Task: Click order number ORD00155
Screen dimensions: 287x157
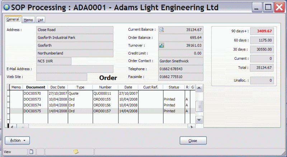Action: (102, 99)
